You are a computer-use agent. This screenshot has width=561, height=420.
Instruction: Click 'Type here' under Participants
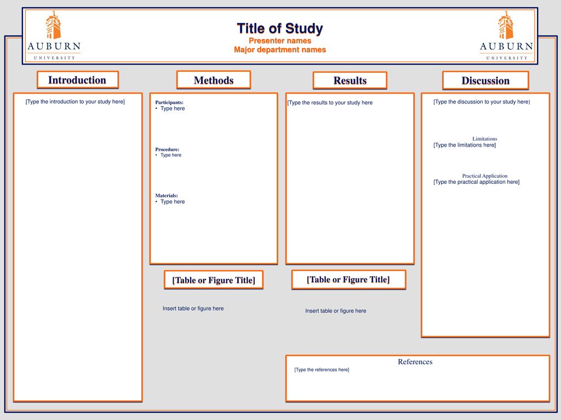point(173,109)
